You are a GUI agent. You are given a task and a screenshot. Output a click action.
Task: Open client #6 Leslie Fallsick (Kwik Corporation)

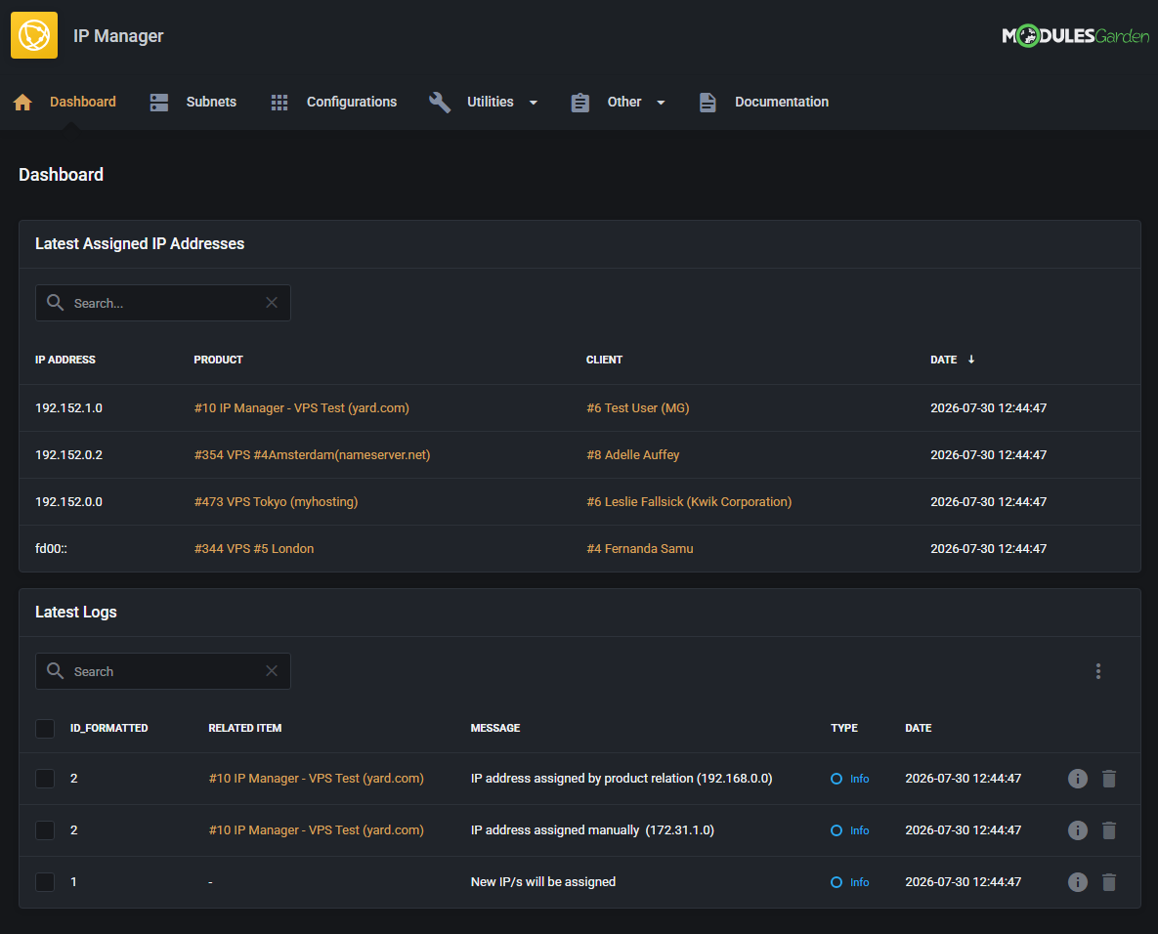pos(689,501)
